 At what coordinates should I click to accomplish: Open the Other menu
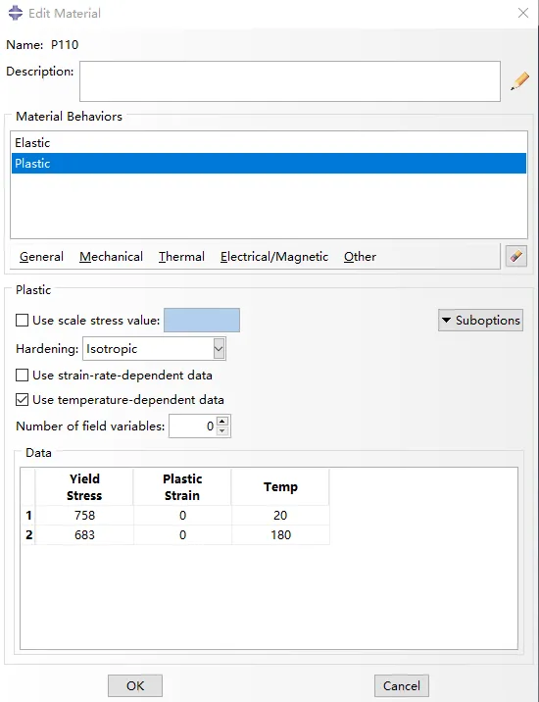coord(360,257)
